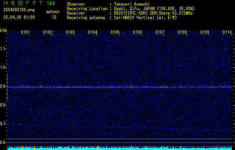Screen dimensions: 235x150
Task: Pick the 0106 time tick label
Action: pyautogui.click(x=137, y=32)
